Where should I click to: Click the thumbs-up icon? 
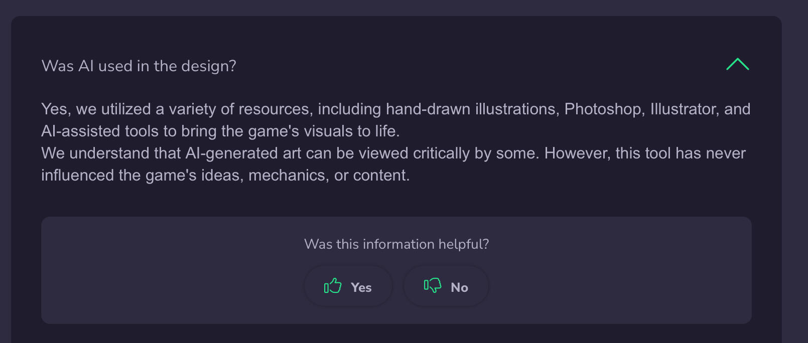[333, 286]
